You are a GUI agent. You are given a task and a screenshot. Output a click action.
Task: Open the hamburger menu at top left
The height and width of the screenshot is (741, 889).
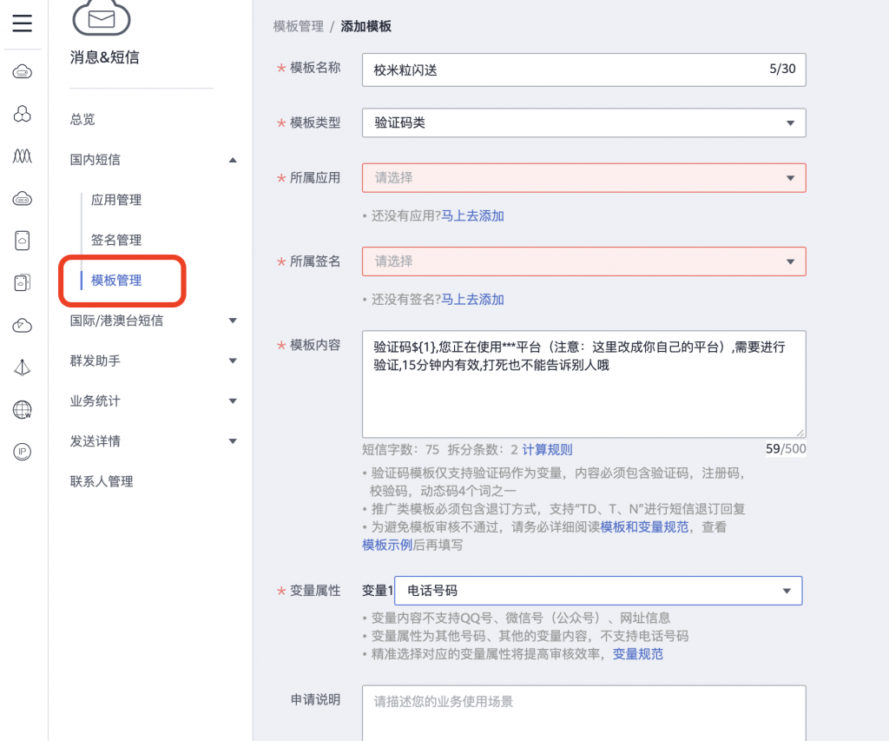click(x=23, y=23)
